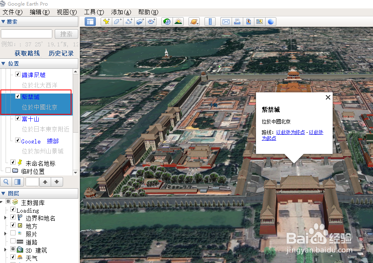373x263 pixels.
Task: Click the 3D 建筑 building icon
Action: 20,249
